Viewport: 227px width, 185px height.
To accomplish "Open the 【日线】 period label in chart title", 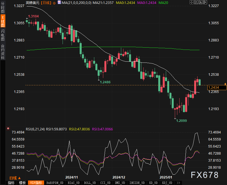I will click(46, 3).
